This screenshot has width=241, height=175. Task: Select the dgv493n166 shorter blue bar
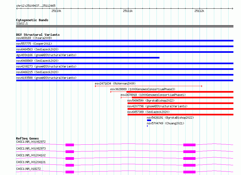[88, 58]
